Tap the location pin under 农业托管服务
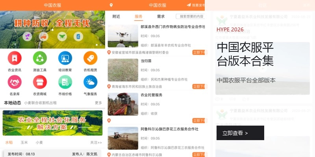The height and width of the screenshot is (157, 315). coord(109,120)
